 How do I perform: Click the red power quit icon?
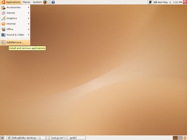pos(185,2)
